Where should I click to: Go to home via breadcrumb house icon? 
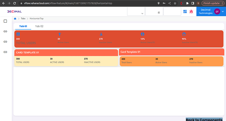pyautogui.click(x=15, y=19)
